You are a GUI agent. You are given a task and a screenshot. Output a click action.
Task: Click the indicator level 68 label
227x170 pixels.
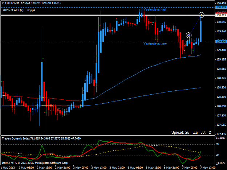click(217, 144)
